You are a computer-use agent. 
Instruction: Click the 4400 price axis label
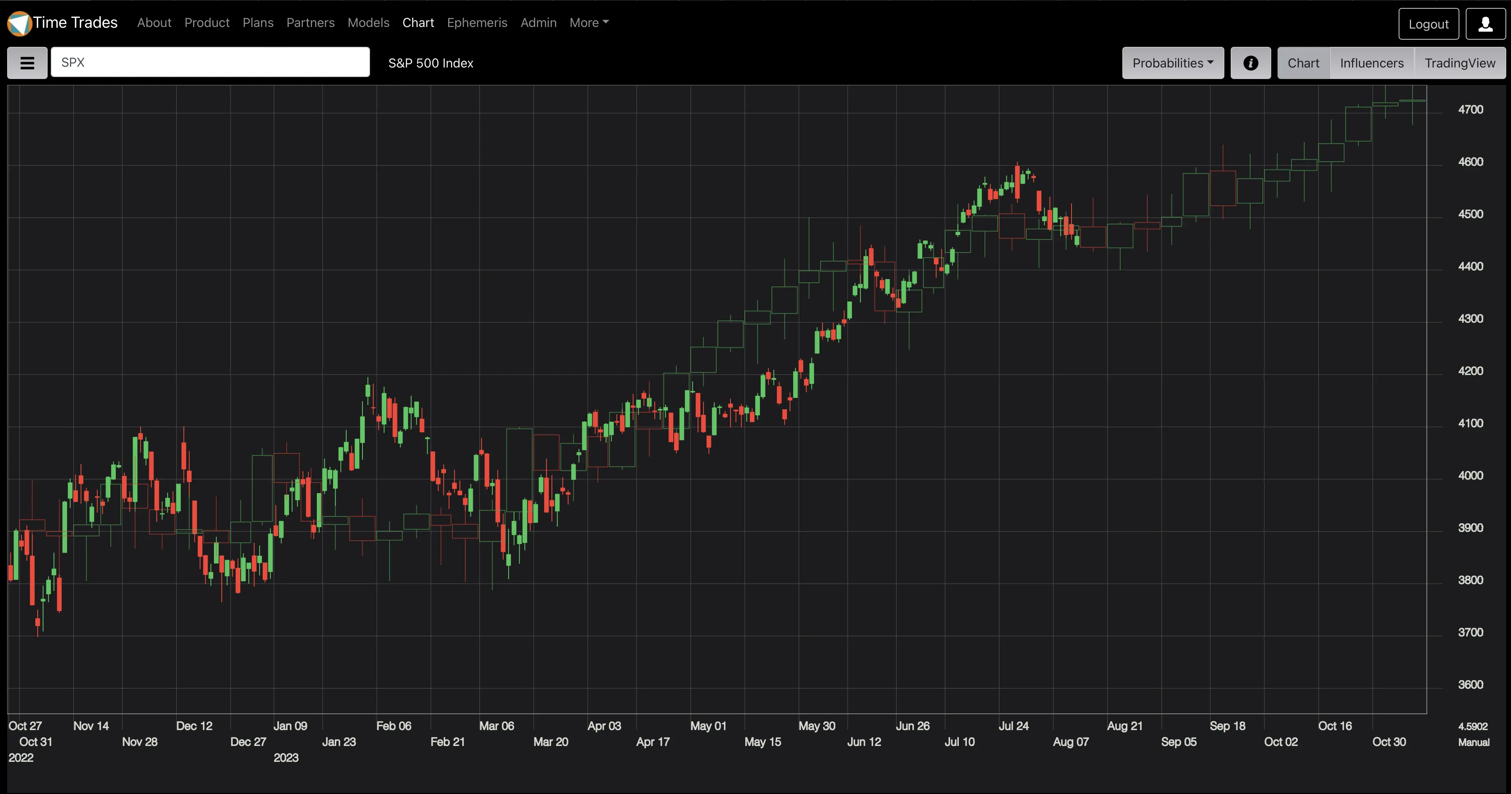point(1471,266)
